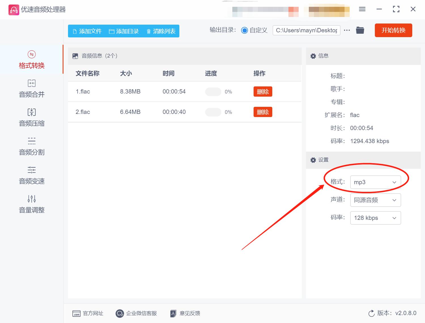Click the version refresh icon at bottom right
This screenshot has height=323, width=425.
[x=371, y=313]
